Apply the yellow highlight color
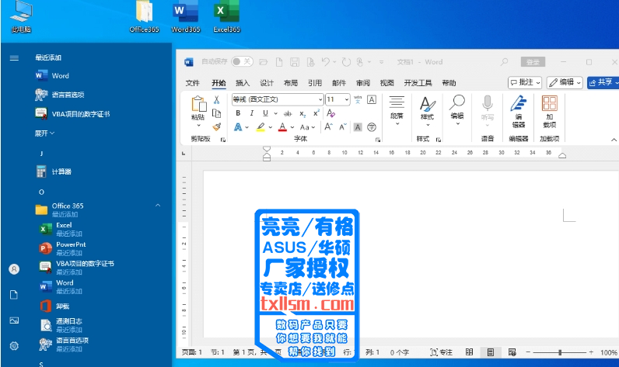The width and height of the screenshot is (619, 367). click(261, 127)
